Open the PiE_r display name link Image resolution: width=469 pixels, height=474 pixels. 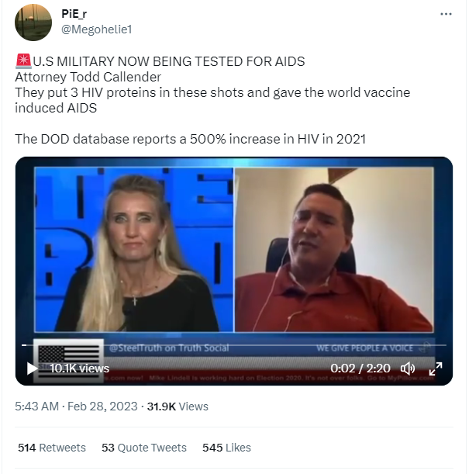tap(74, 14)
